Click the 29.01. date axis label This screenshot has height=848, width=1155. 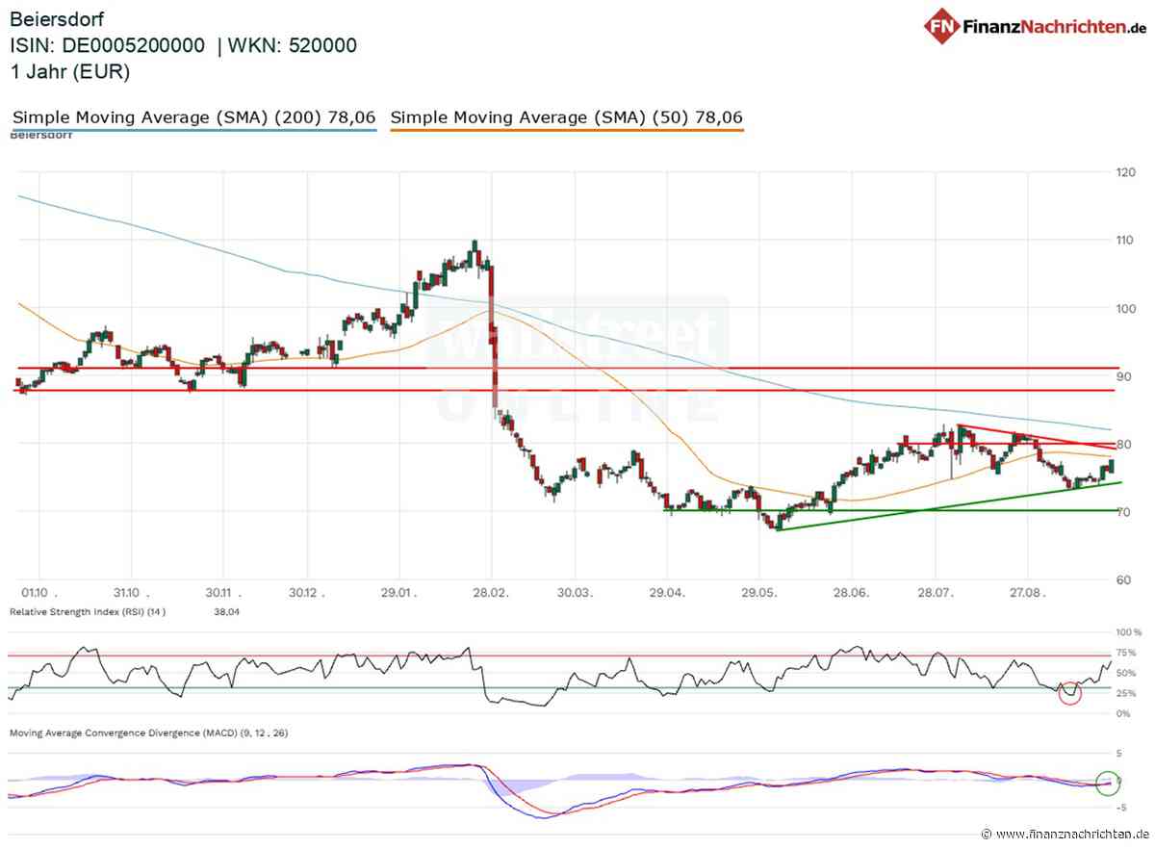(x=398, y=591)
